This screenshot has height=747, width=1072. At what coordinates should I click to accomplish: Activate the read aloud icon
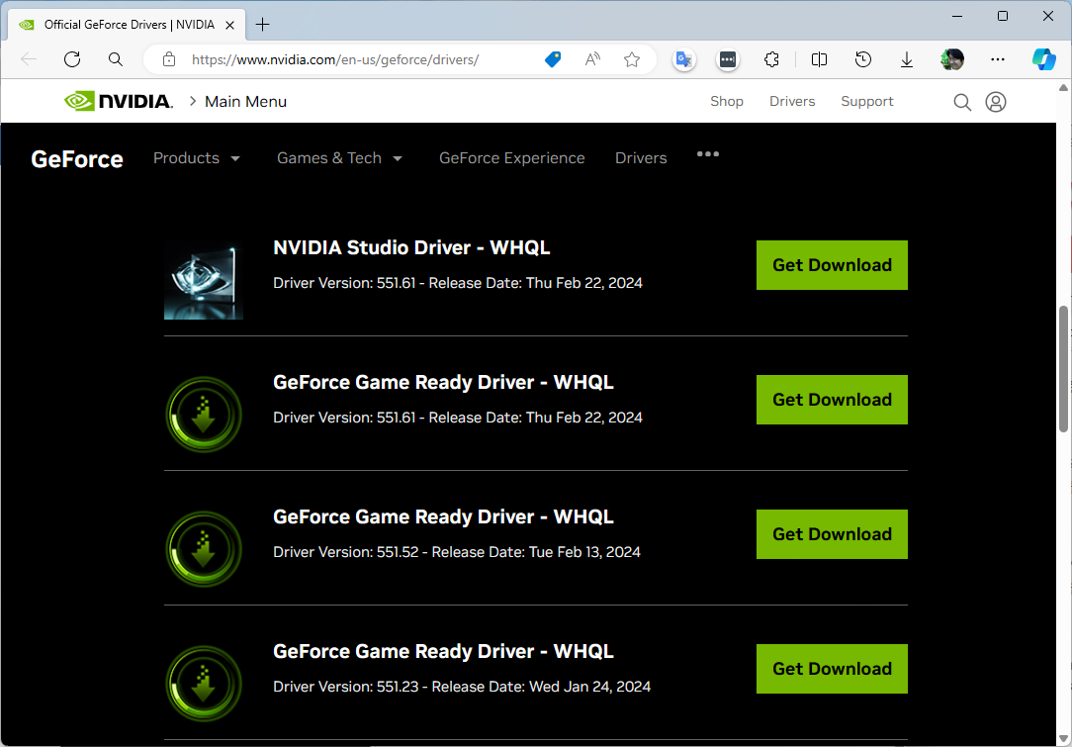click(x=592, y=59)
